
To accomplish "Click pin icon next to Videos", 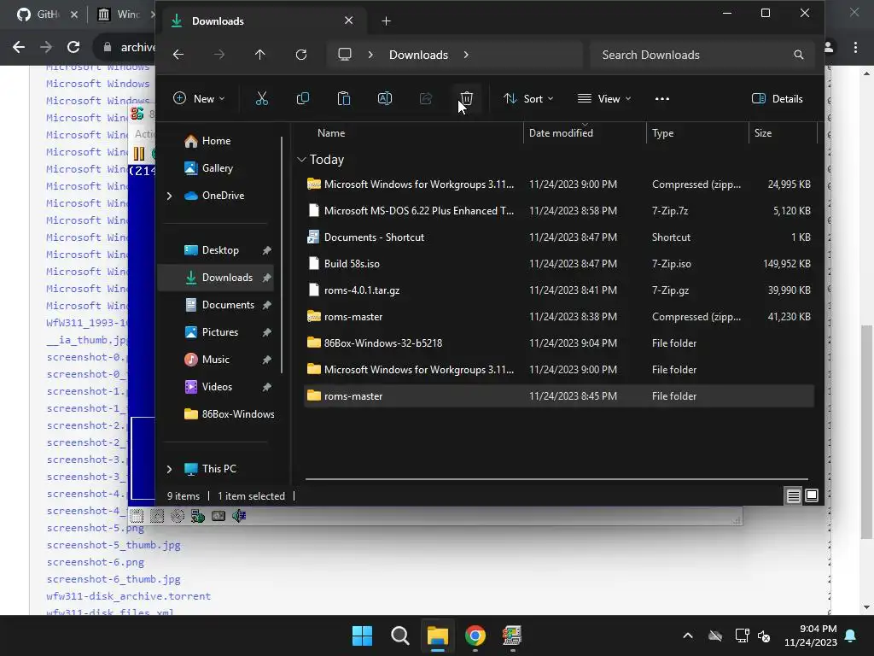I will pyautogui.click(x=267, y=387).
